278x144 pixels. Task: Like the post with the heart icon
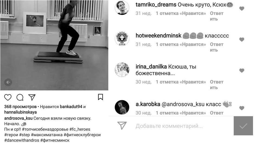[x=8, y=97]
